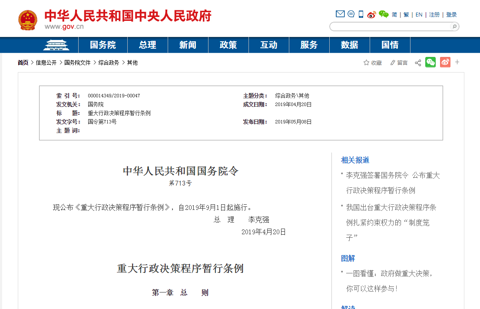Open the 国务院 navigation menu

click(103, 45)
